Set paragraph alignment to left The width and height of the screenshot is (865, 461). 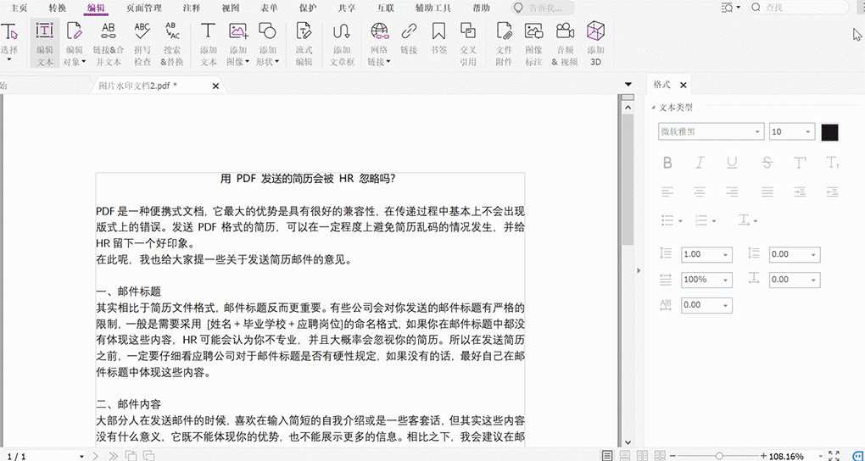(667, 192)
